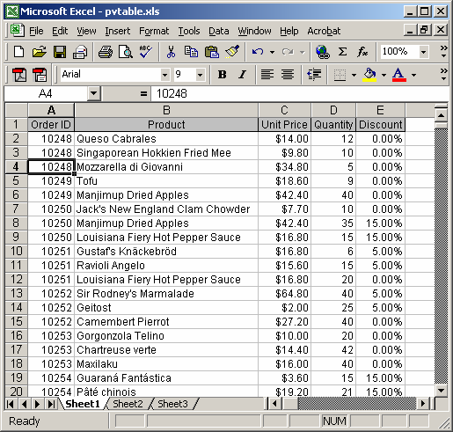453x432 pixels.
Task: Click the AutoSum sigma icon
Action: [342, 52]
